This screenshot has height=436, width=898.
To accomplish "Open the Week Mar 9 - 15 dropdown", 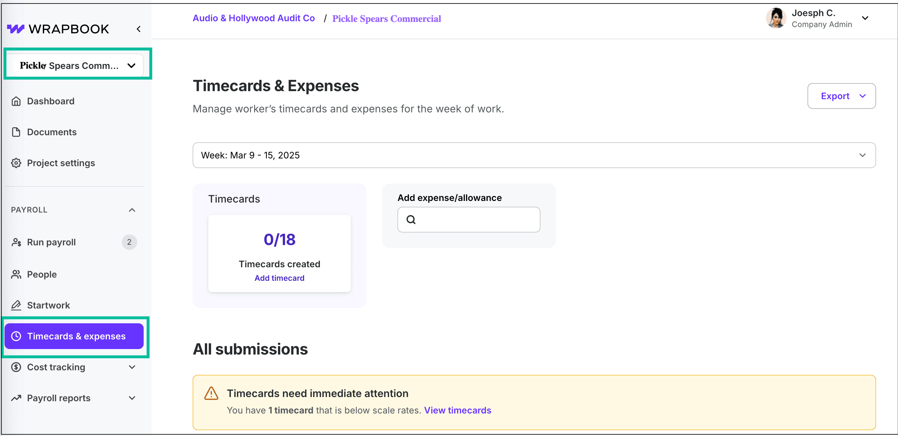I will pos(534,155).
